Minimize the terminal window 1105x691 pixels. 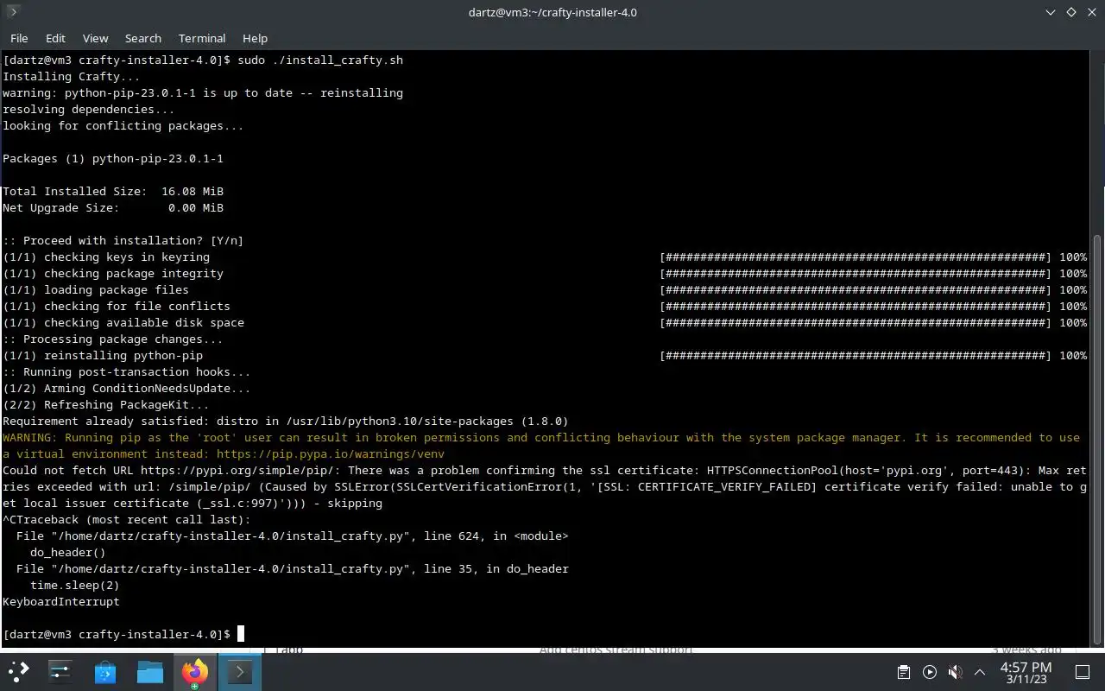(x=1051, y=12)
